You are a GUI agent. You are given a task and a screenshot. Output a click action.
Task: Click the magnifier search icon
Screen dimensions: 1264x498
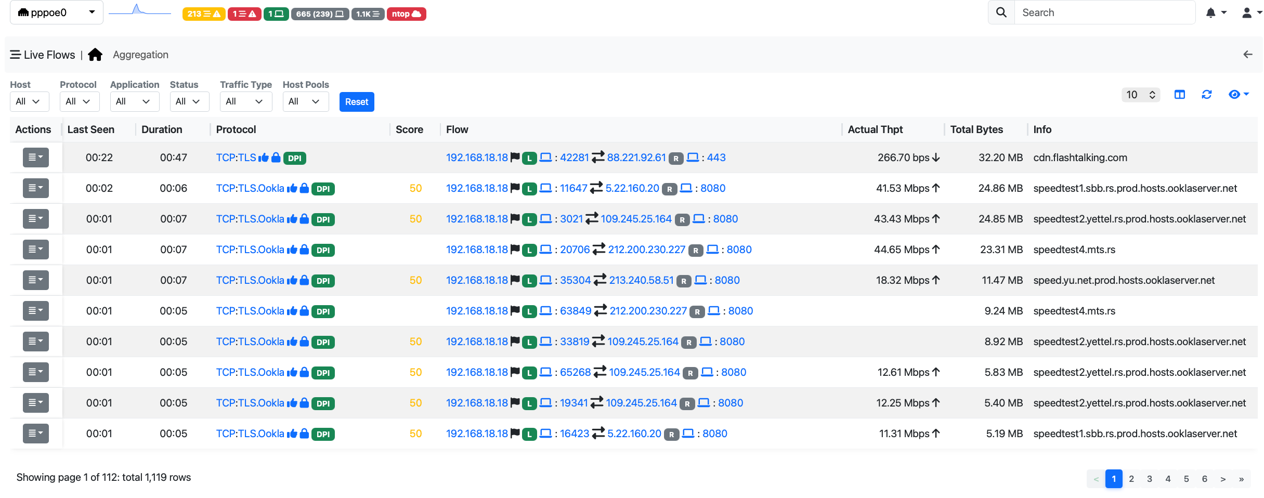[x=1001, y=12]
